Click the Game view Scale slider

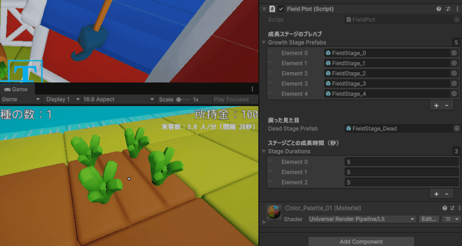pos(183,99)
